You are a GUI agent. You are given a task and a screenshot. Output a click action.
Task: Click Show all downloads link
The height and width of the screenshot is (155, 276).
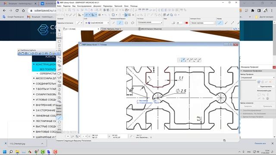(260, 143)
